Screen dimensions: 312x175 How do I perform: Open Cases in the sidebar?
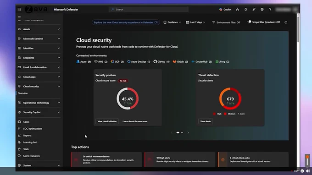point(26,122)
